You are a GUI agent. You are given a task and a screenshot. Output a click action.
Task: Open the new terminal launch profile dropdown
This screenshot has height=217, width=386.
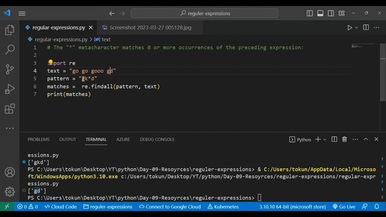point(324,139)
